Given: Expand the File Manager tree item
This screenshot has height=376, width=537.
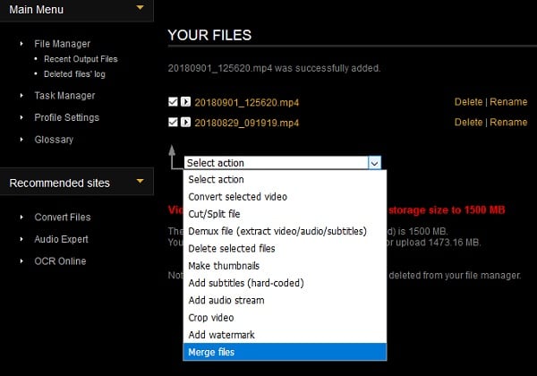Looking at the screenshot, I should 62,43.
